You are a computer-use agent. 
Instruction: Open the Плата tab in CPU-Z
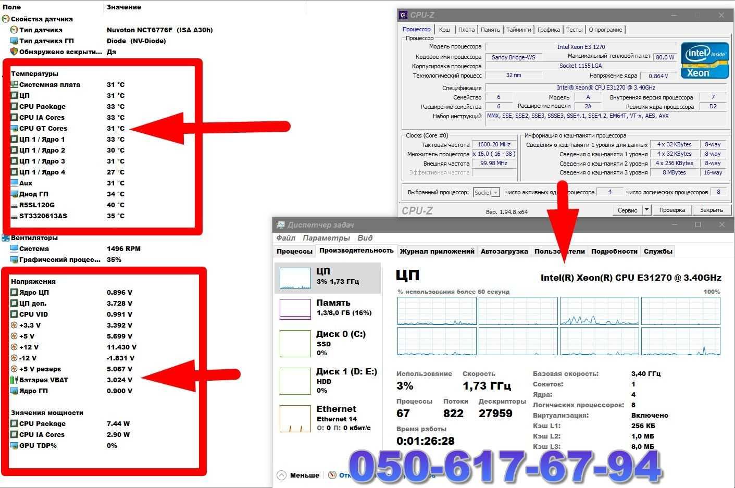466,30
